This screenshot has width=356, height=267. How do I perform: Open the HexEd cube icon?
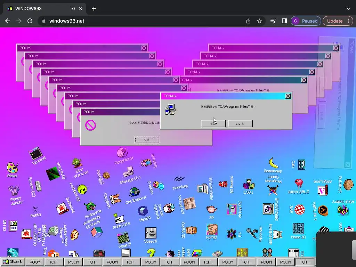pos(143,211)
